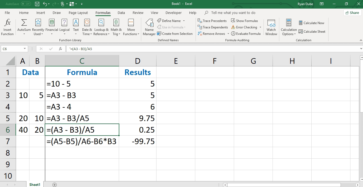Open Calculation Options

click(x=289, y=27)
